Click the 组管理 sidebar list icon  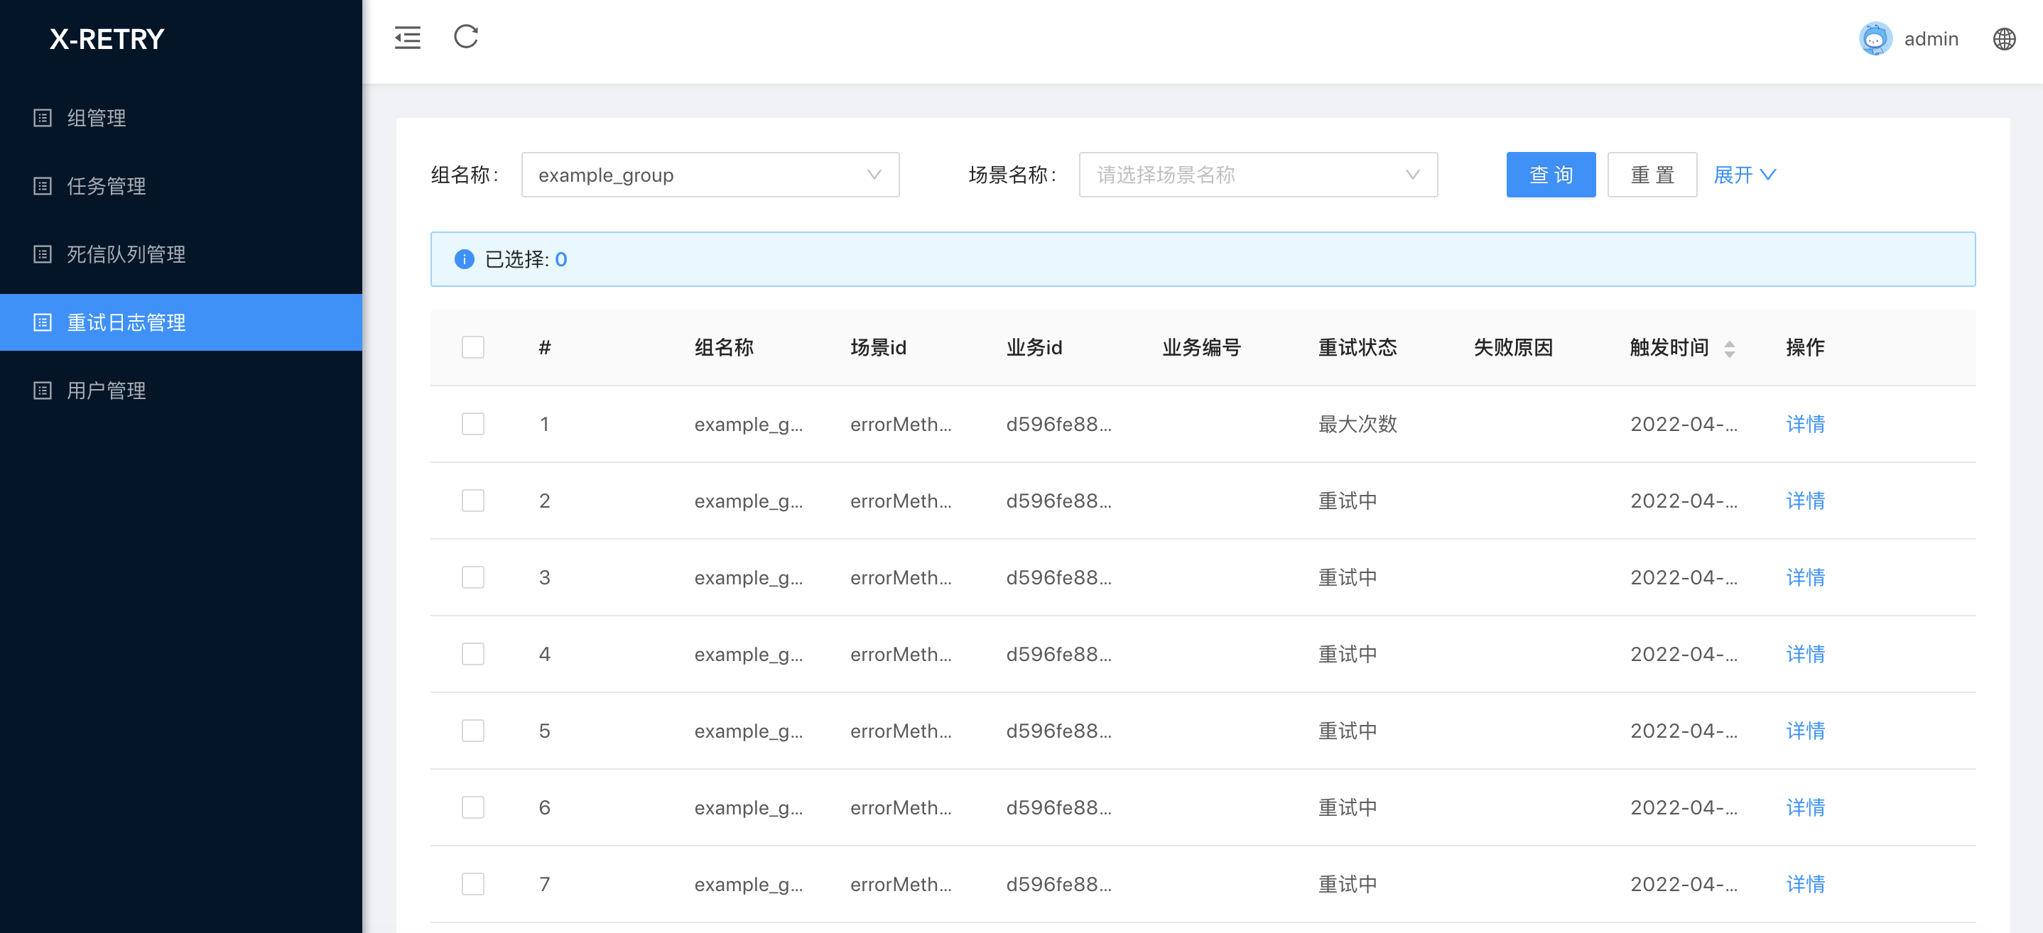point(43,118)
